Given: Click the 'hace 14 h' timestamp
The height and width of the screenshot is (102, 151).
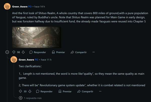Looking at the screenshot, I should [39, 6].
